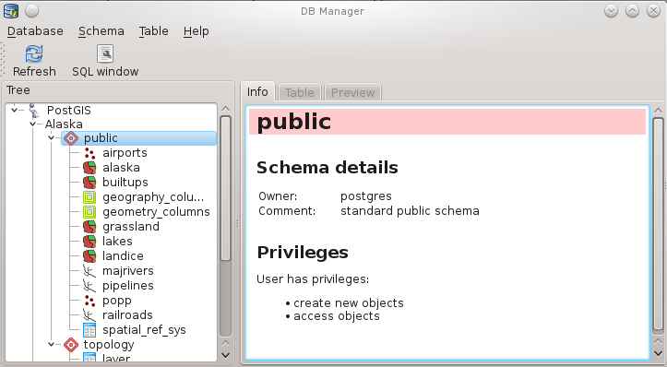
Task: Click the info panel scrollbar handle
Action: click(658, 224)
